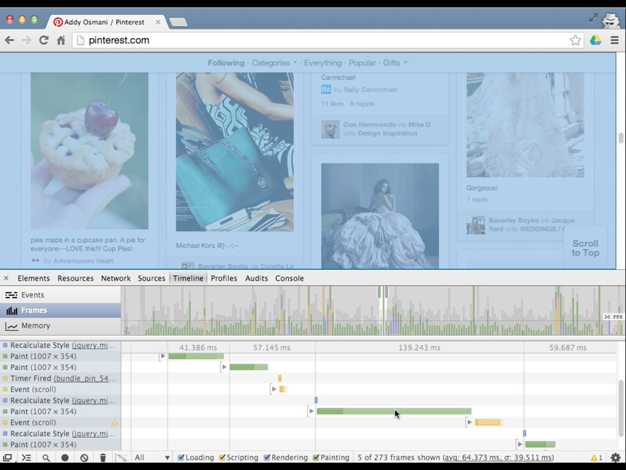Open the Console tab
The image size is (626, 470).
click(x=289, y=278)
